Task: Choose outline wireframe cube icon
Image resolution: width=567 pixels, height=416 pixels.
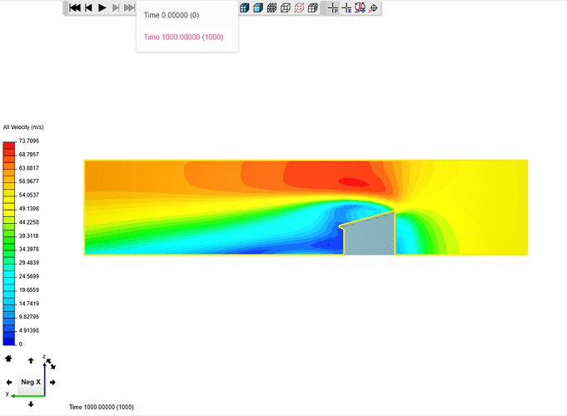Action: tap(286, 7)
